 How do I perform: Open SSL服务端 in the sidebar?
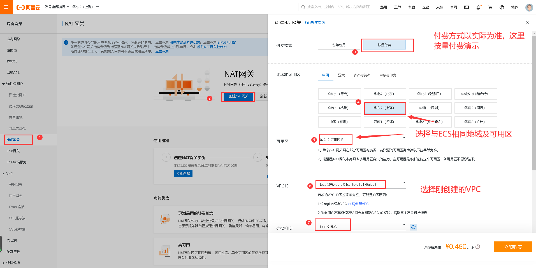[x=17, y=218]
